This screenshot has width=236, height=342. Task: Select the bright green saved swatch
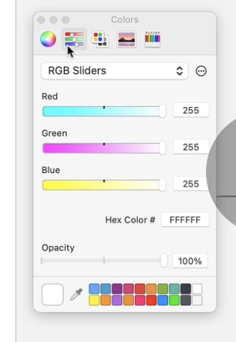174,300
